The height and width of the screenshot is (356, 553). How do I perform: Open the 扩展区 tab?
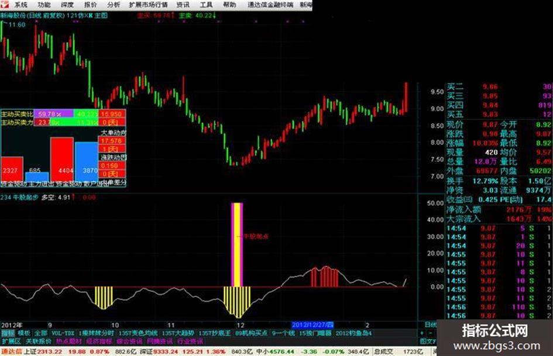(11, 341)
